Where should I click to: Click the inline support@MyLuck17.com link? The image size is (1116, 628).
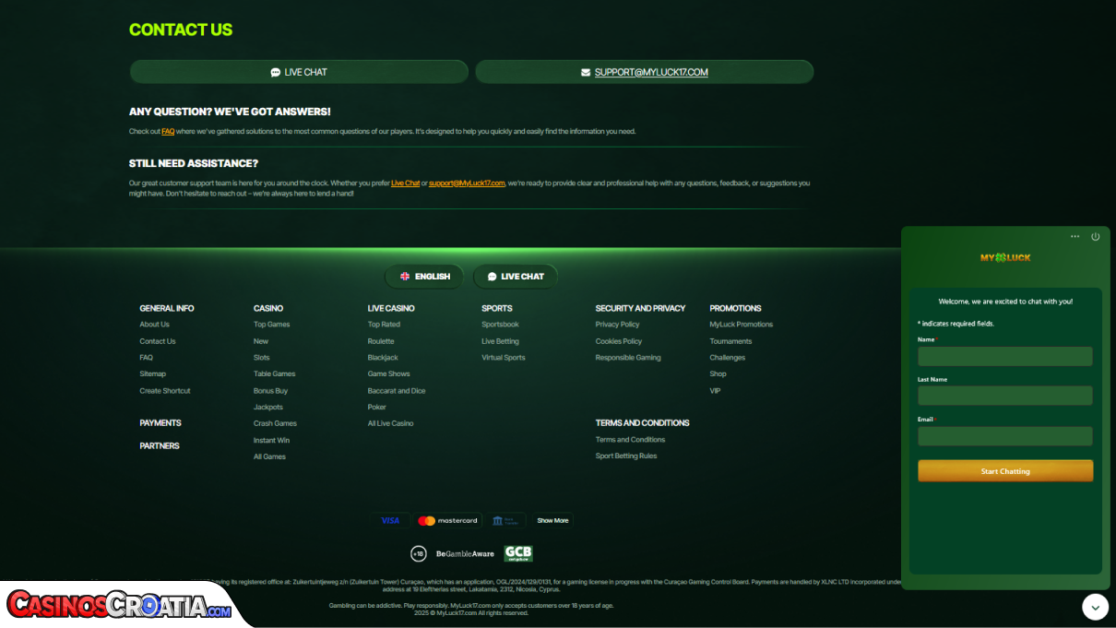tap(467, 184)
